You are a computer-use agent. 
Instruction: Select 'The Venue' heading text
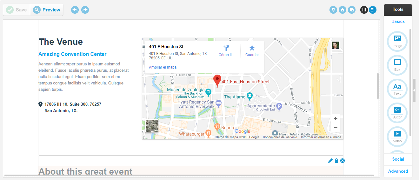click(x=61, y=42)
